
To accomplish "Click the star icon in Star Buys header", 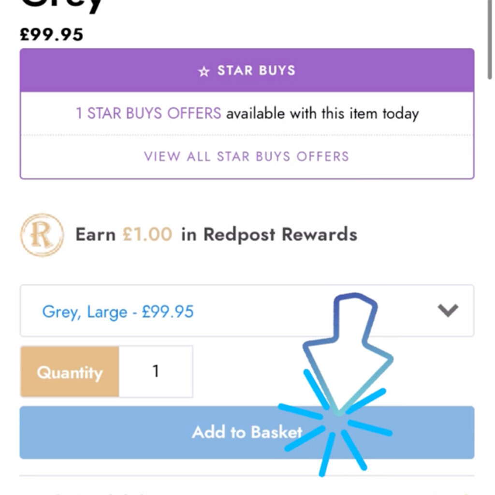I will click(x=204, y=71).
